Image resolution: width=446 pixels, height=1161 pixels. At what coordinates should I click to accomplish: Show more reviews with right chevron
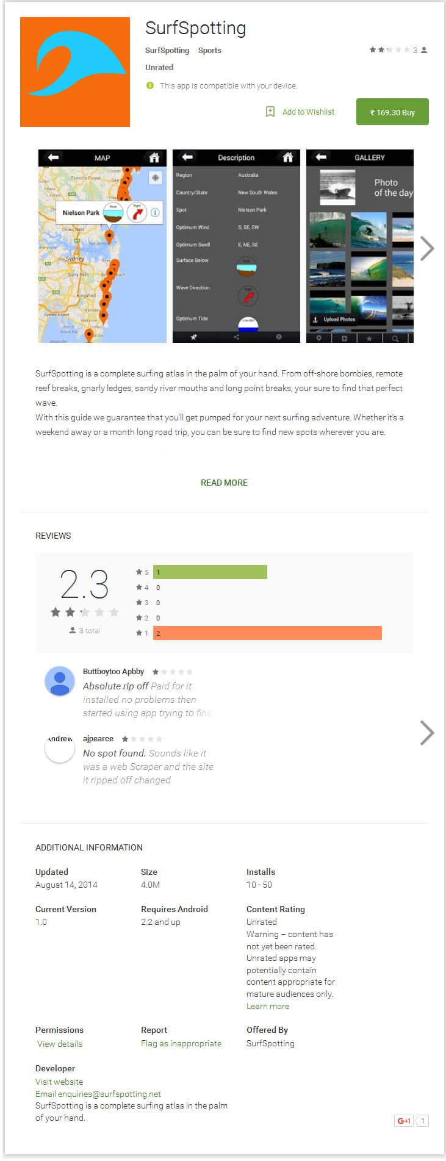[x=427, y=733]
